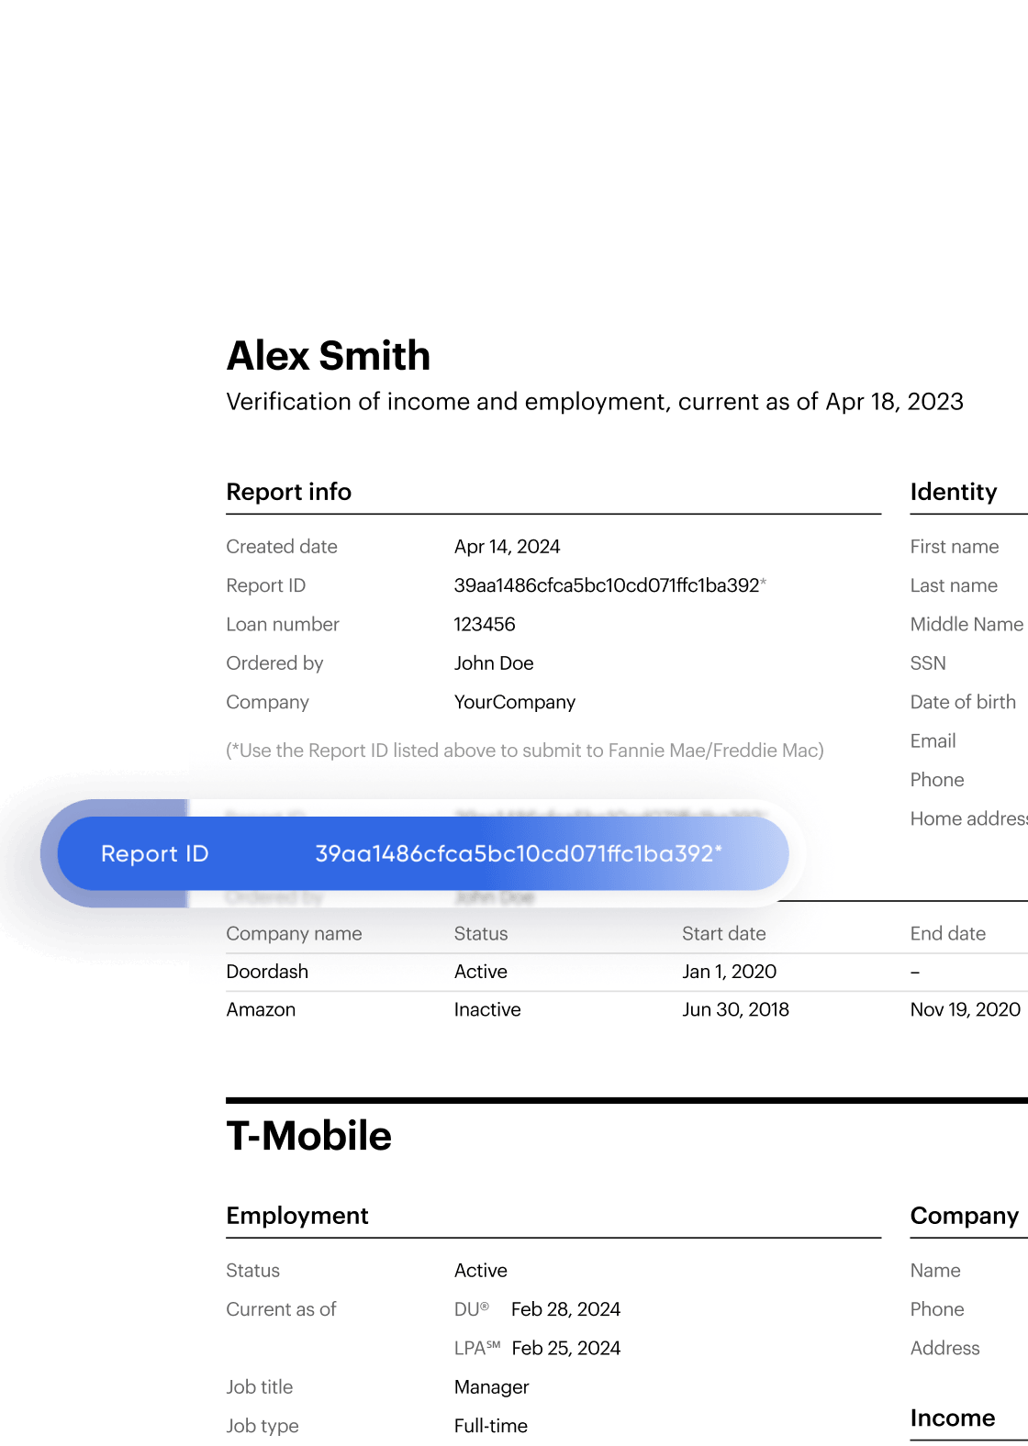Click the Start date column header
The height and width of the screenshot is (1446, 1028).
tap(724, 933)
